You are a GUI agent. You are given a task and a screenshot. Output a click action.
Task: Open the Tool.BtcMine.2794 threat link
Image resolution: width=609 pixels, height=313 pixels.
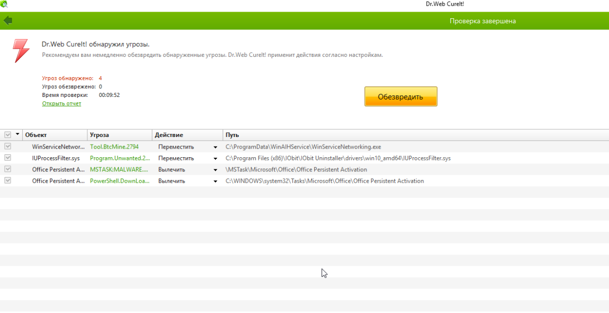[x=114, y=147]
